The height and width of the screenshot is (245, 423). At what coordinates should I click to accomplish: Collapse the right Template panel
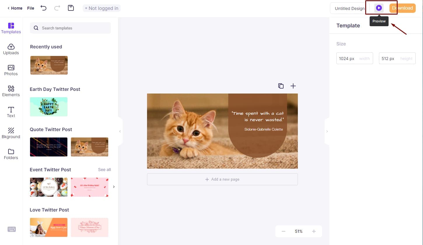327,131
